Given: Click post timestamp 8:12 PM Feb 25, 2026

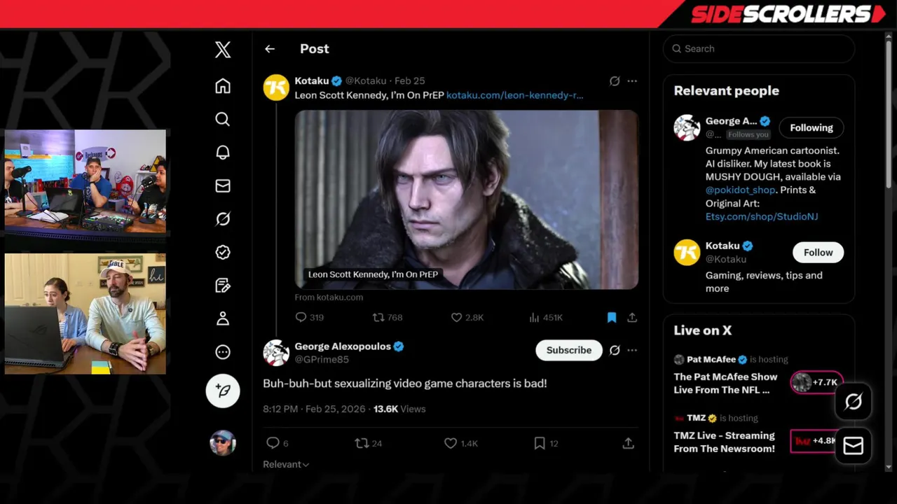Looking at the screenshot, I should (x=314, y=409).
